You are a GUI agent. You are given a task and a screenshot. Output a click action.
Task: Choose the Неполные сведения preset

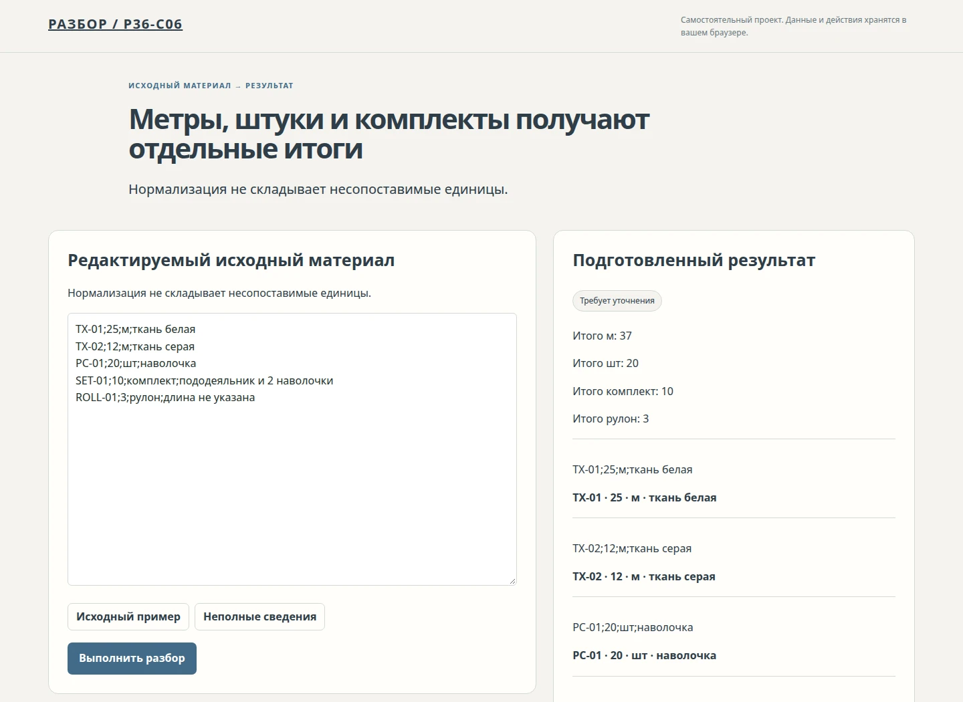pyautogui.click(x=259, y=616)
